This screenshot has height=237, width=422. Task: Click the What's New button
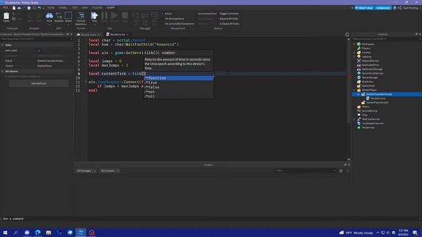point(364,8)
